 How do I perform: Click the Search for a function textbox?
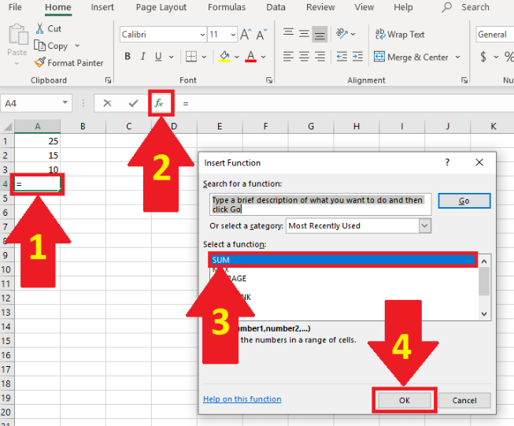[320, 205]
